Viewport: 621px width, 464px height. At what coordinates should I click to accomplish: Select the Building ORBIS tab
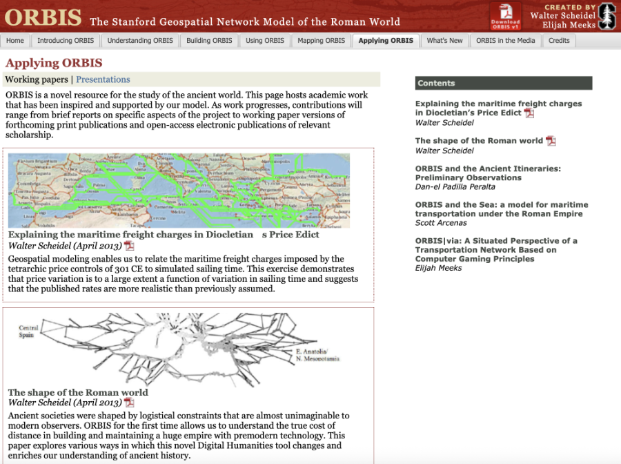pyautogui.click(x=209, y=41)
